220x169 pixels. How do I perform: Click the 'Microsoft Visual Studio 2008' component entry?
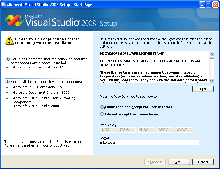pos(36,106)
